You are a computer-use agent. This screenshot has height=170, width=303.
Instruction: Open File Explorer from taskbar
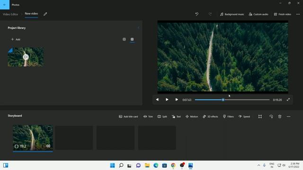[147, 165]
